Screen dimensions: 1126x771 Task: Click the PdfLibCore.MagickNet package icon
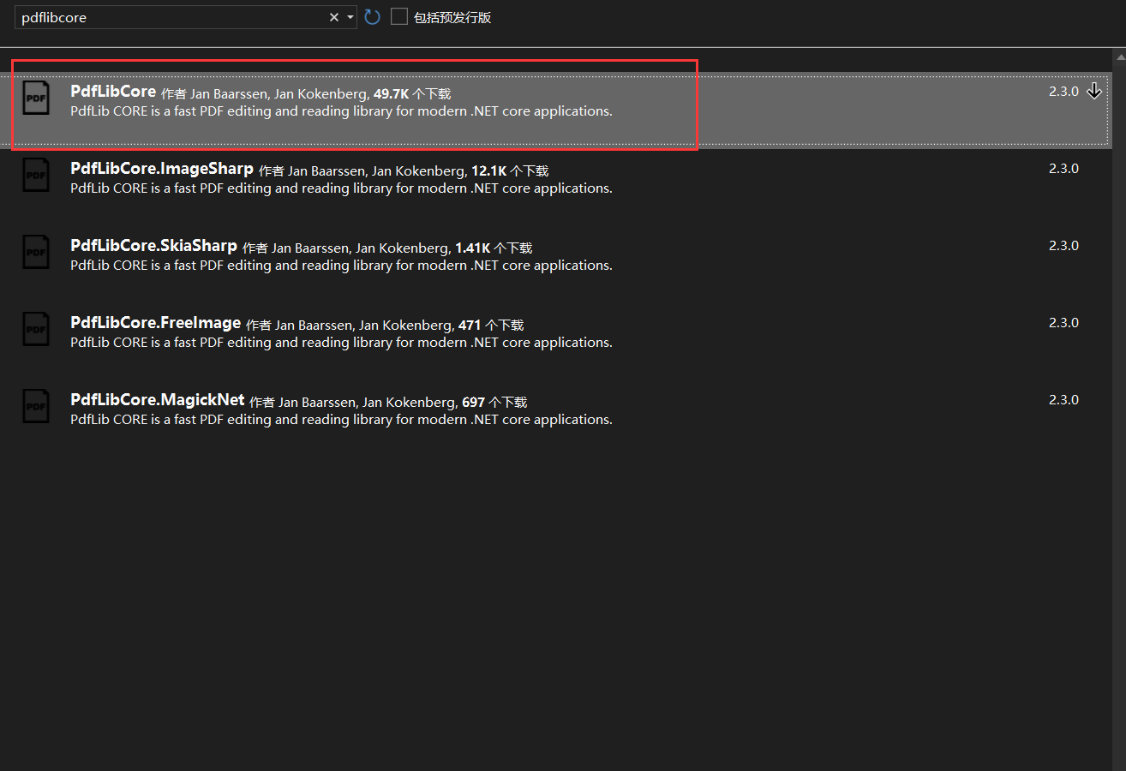(x=36, y=406)
